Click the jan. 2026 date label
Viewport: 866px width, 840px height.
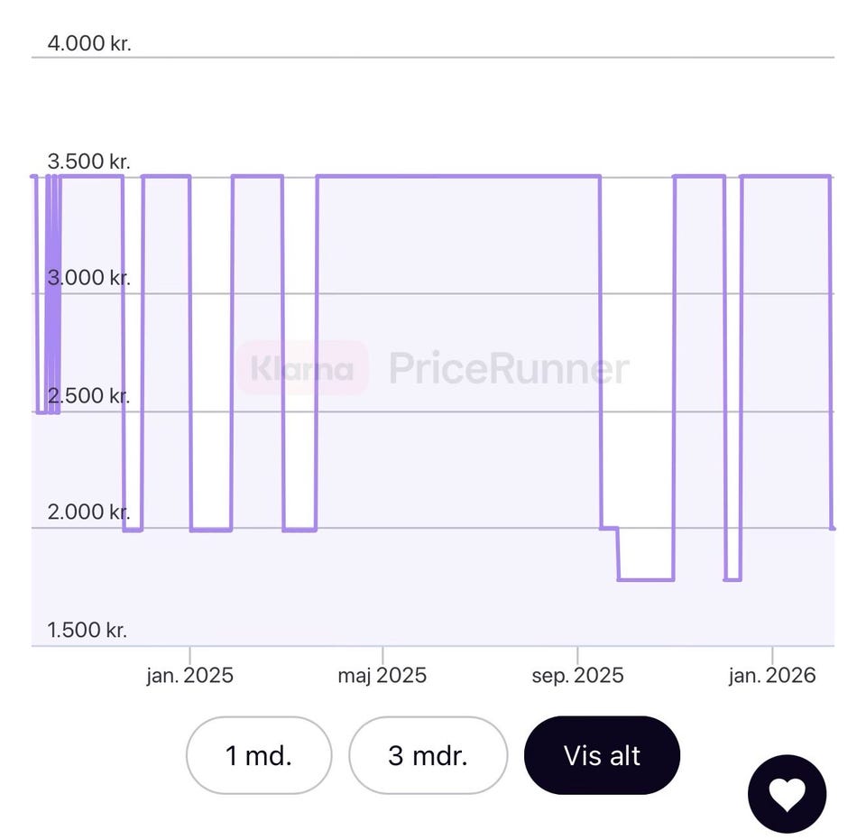click(x=772, y=676)
